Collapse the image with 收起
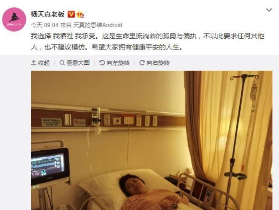The height and width of the screenshot is (210, 279). coord(41,63)
